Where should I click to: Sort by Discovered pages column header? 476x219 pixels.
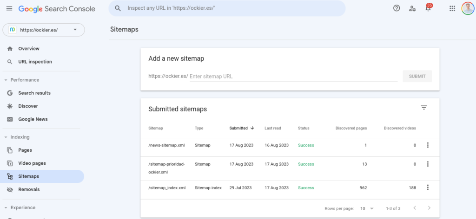pos(351,128)
